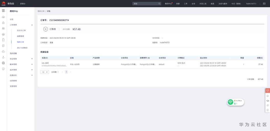Click the Huawei Cloud logo
This screenshot has height=131, width=270.
pos(3,3)
